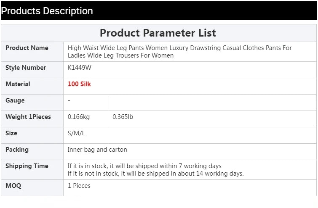Click the Inner bag and carton text

(x=97, y=150)
